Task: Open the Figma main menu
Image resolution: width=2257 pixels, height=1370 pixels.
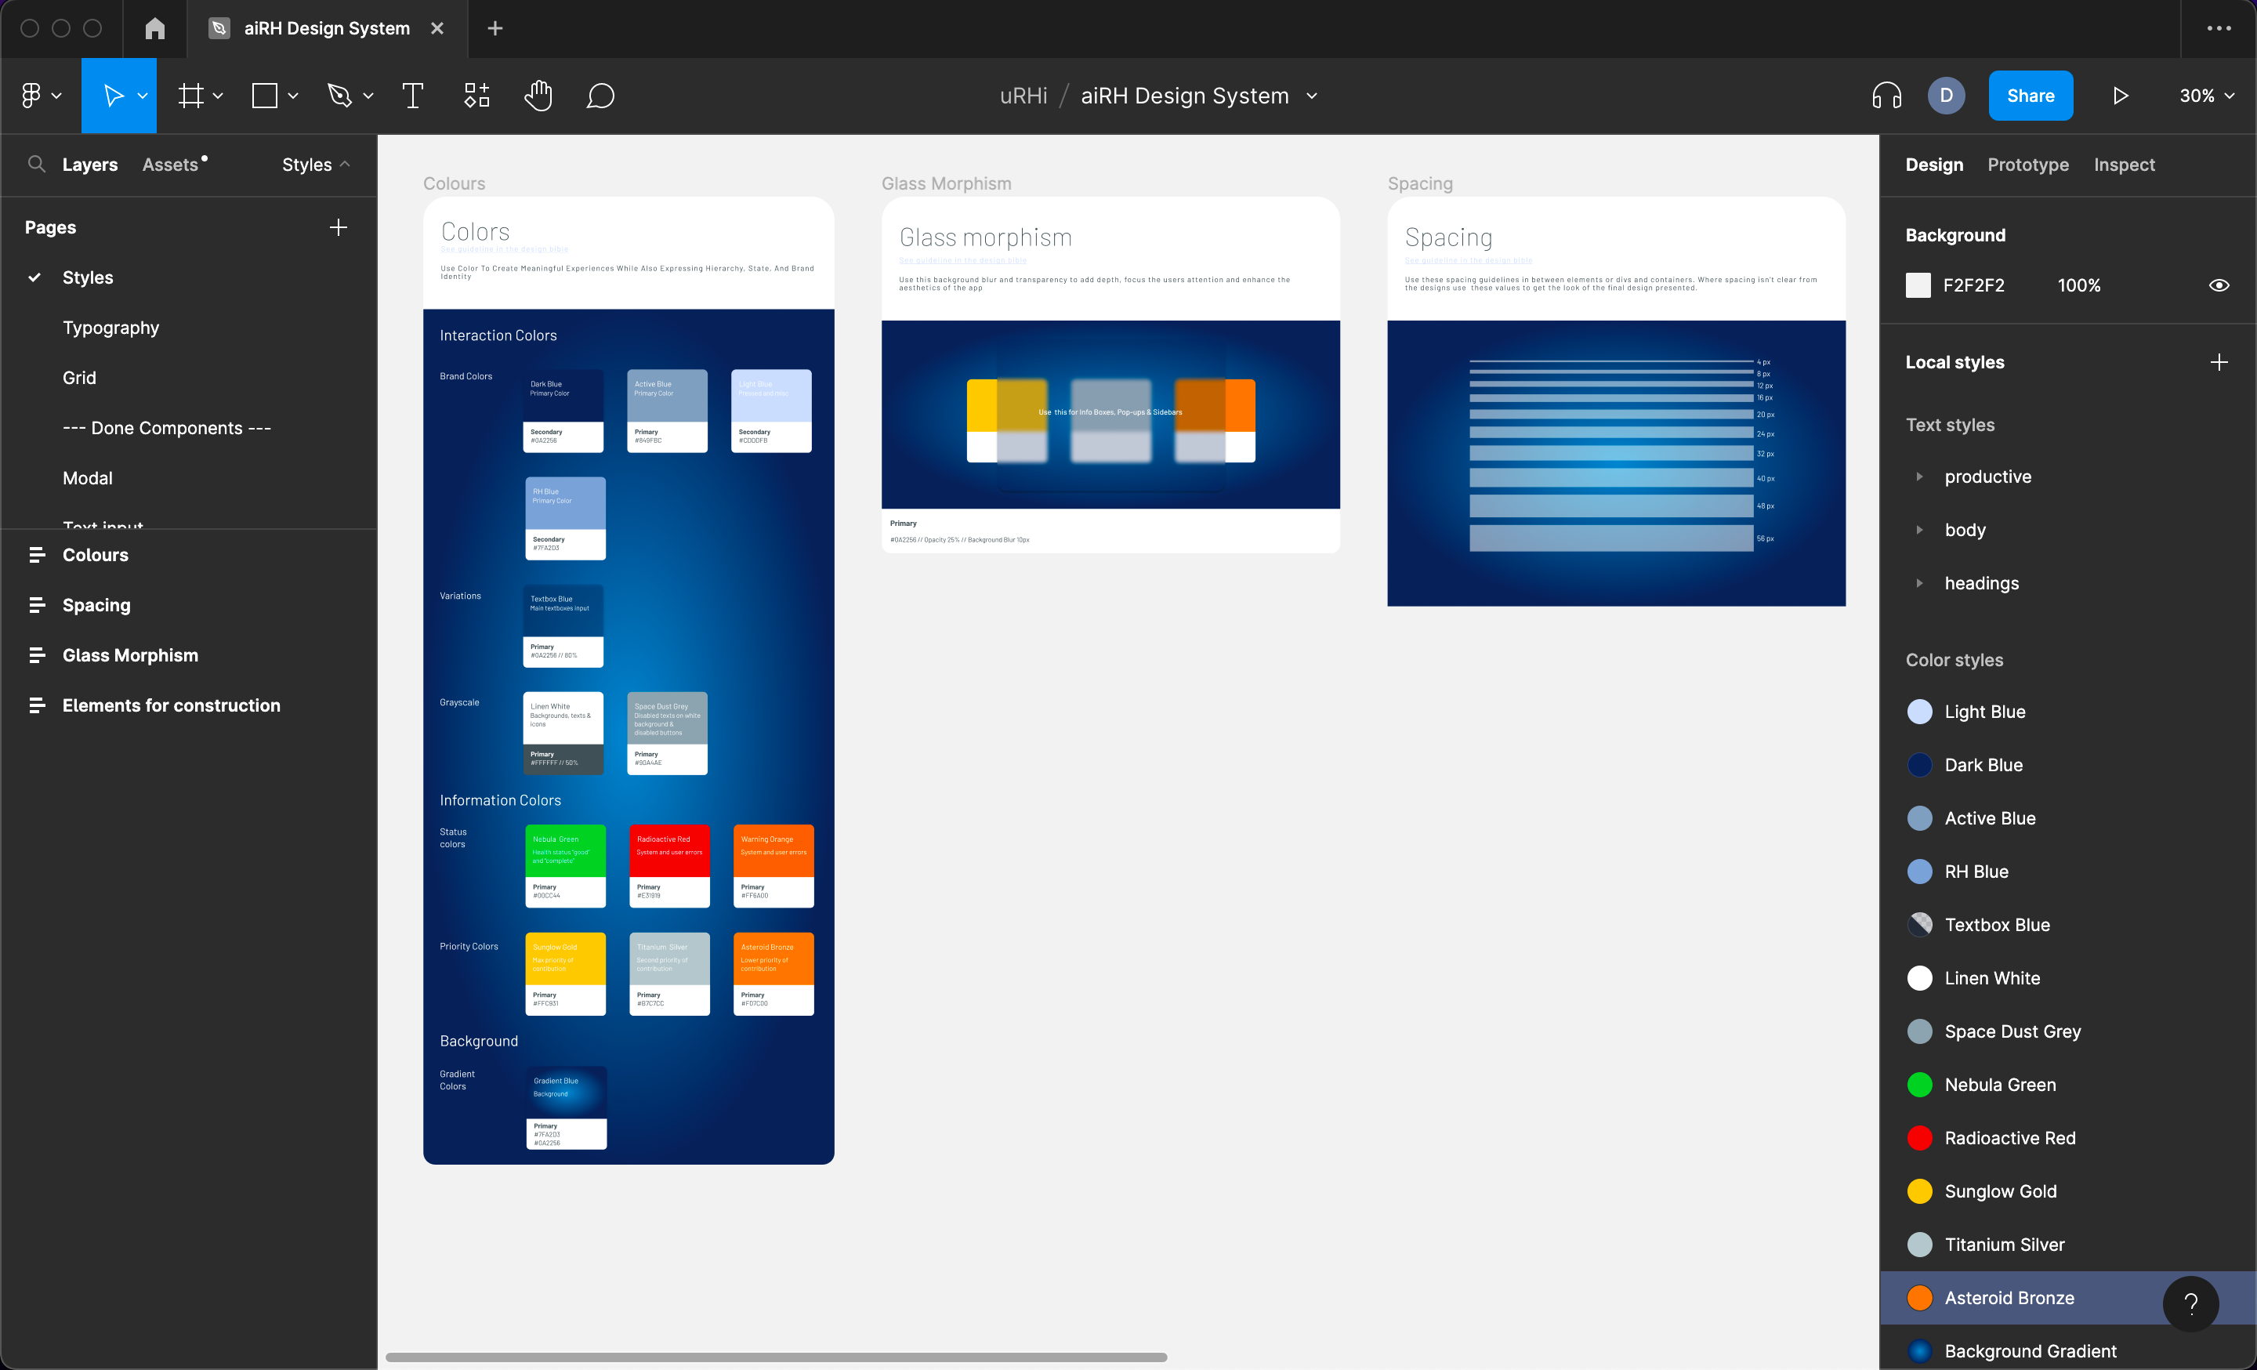Action: pos(33,96)
